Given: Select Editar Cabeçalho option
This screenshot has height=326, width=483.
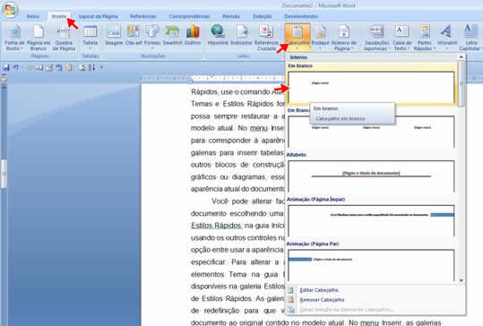Looking at the screenshot, I should tap(319, 290).
